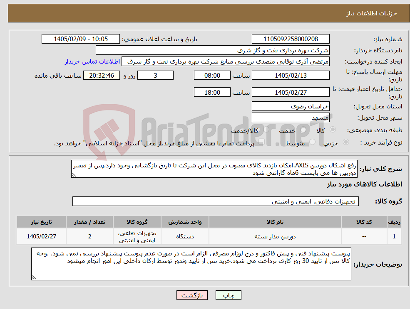This screenshot has height=309, width=410.
Task: Click the buyer notes text area
Action: click(191, 264)
